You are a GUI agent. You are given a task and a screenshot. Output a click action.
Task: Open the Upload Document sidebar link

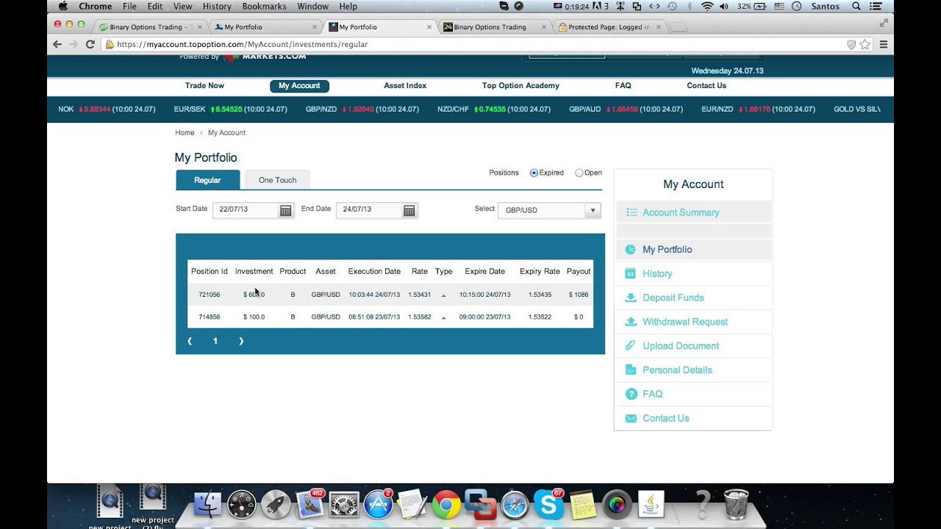tap(681, 346)
